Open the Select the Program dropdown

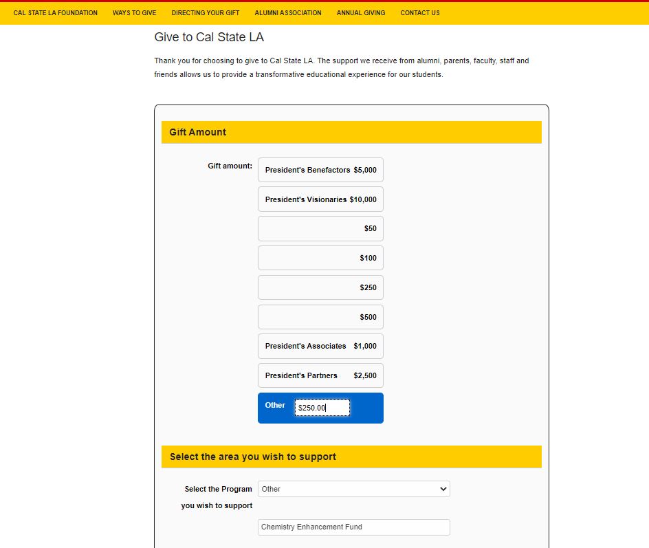click(x=354, y=489)
